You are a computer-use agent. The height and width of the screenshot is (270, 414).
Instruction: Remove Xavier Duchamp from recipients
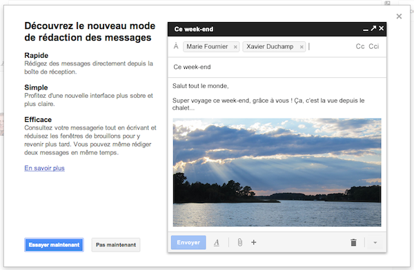point(302,47)
